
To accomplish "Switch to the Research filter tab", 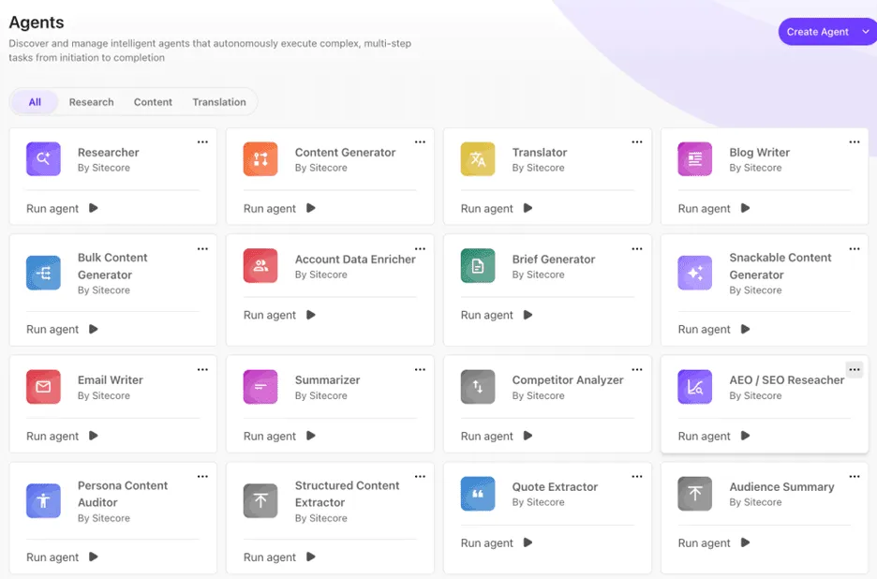I will pos(91,102).
